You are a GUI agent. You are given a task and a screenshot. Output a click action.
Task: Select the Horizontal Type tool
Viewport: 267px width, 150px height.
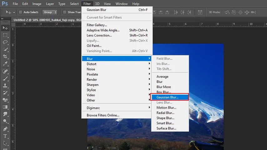[5, 136]
